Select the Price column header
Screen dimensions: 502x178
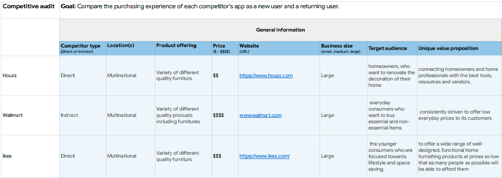click(x=225, y=49)
